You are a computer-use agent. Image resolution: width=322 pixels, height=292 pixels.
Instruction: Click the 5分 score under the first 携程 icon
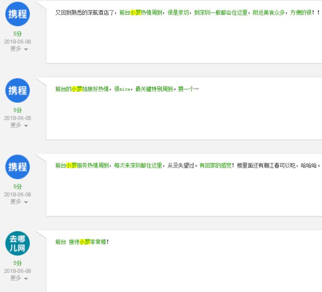point(17,34)
